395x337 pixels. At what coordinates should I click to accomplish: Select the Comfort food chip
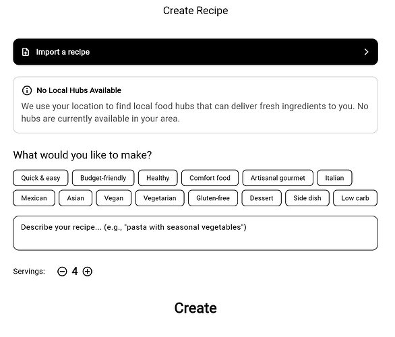click(x=210, y=178)
